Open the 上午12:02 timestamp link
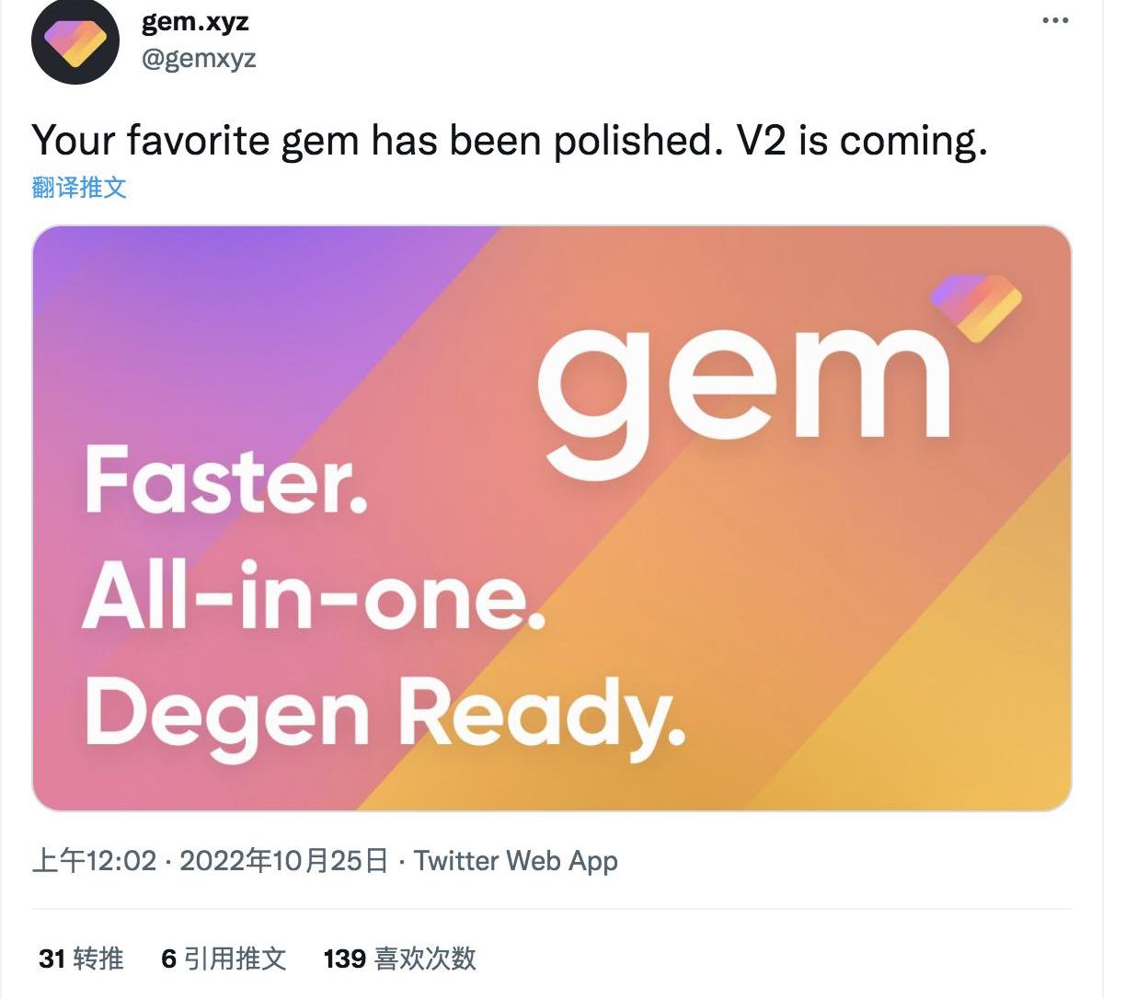Screen dimensions: 1137x999 tap(94, 861)
